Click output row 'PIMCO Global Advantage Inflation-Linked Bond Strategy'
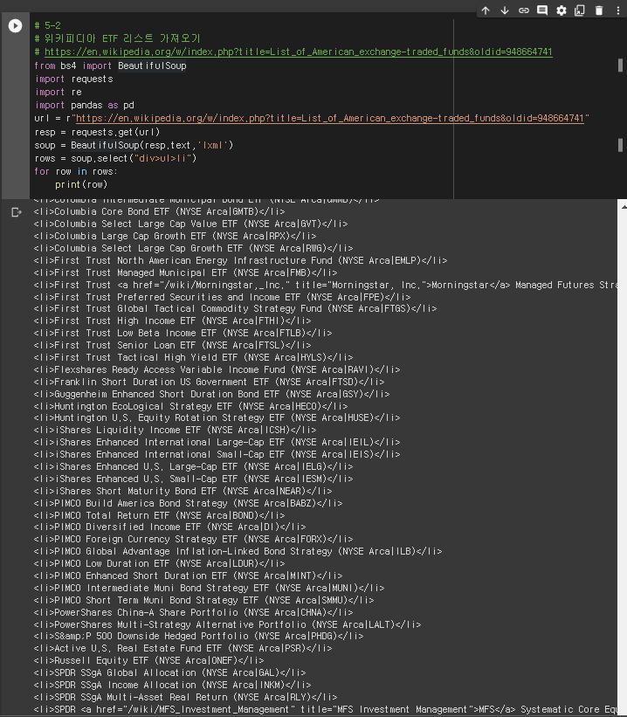The width and height of the screenshot is (627, 717). pos(238,552)
